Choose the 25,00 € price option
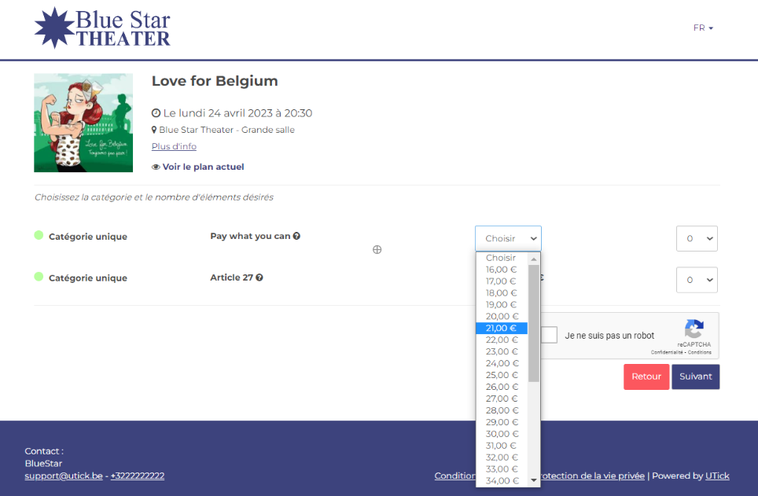The width and height of the screenshot is (758, 496). coord(501,375)
